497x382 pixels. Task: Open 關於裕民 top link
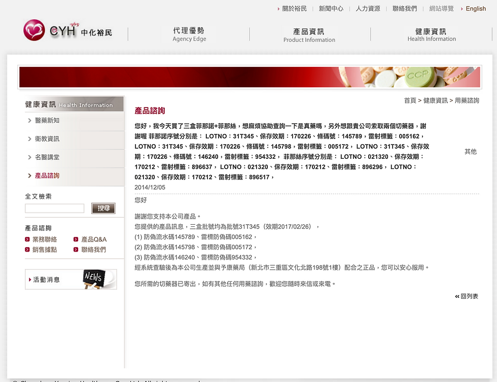click(295, 9)
